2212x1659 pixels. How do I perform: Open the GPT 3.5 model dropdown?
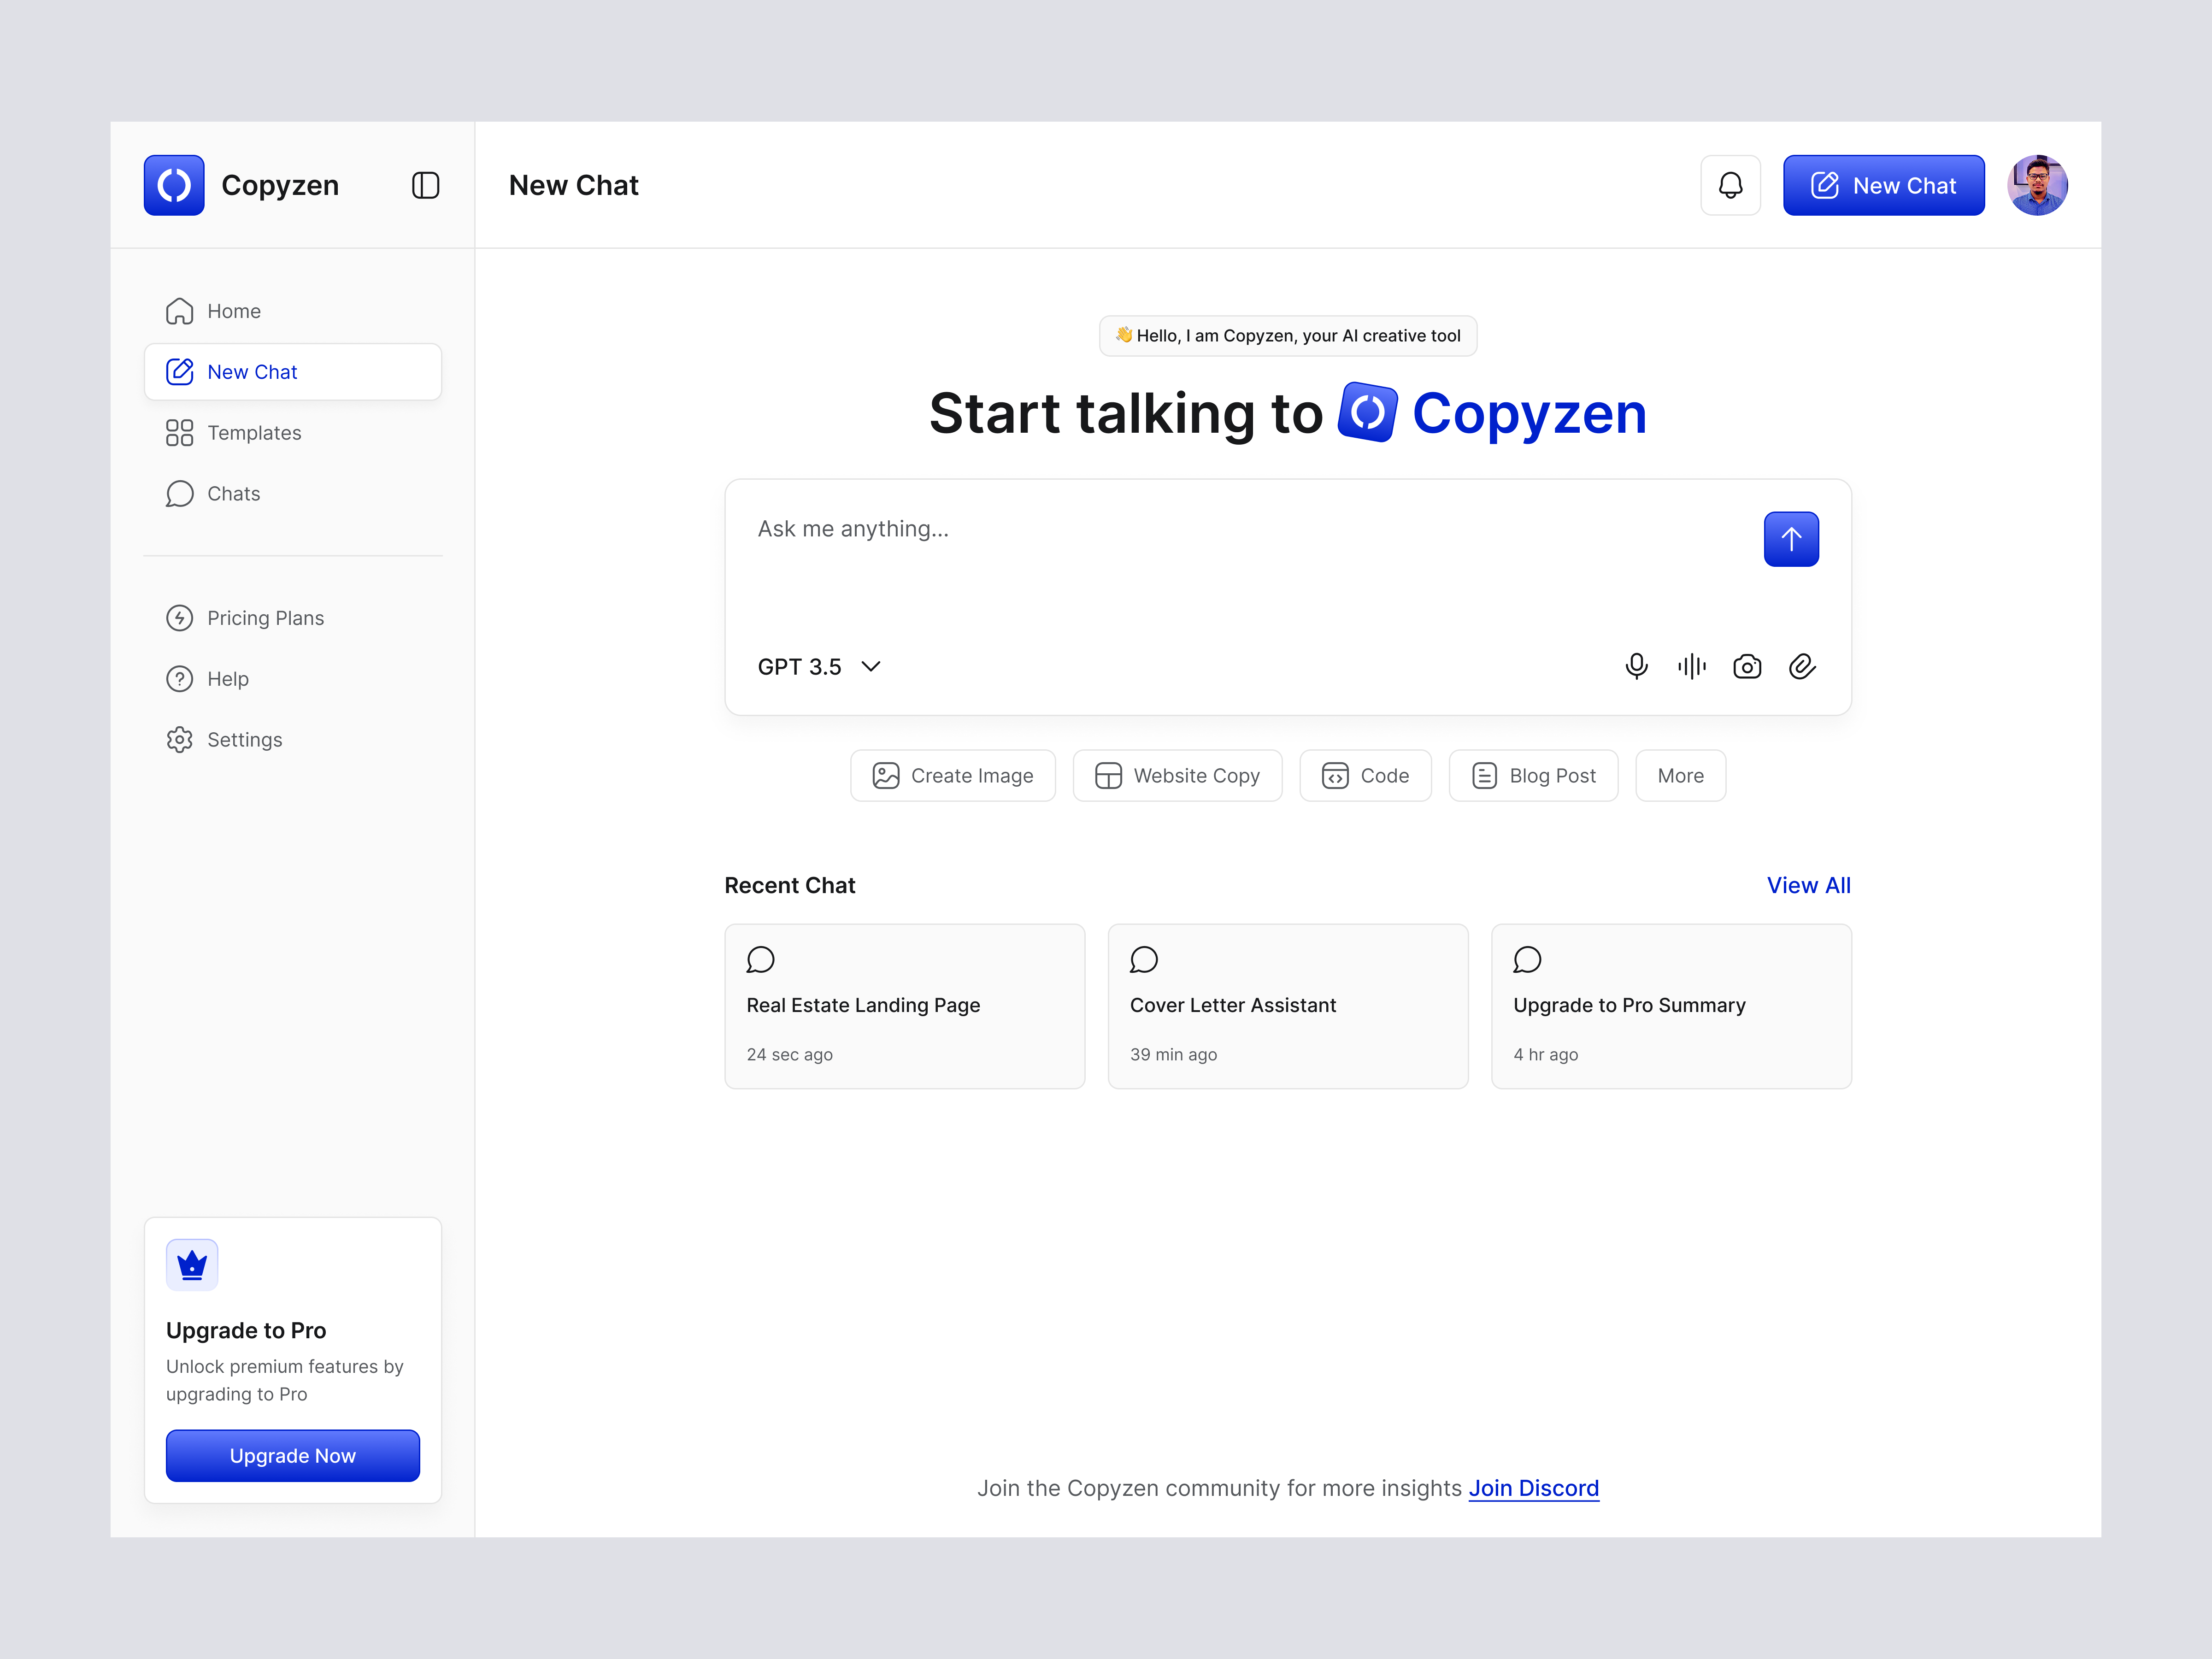click(x=818, y=666)
